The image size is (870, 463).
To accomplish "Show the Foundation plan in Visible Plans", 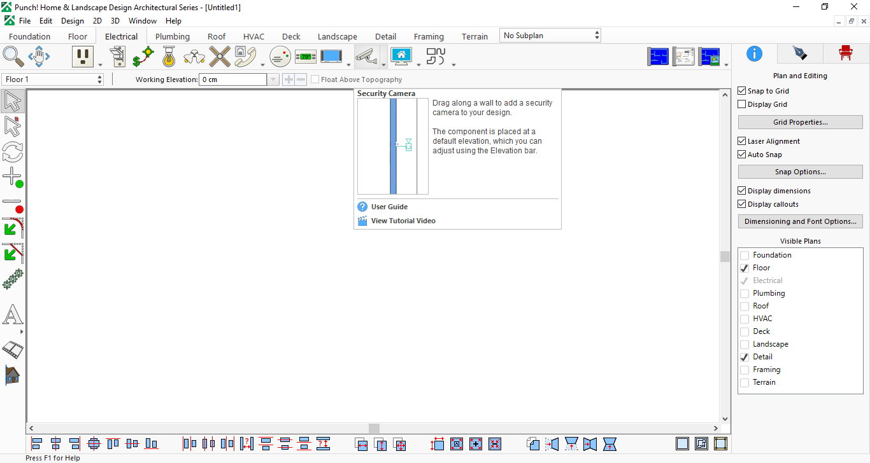I will [x=745, y=255].
